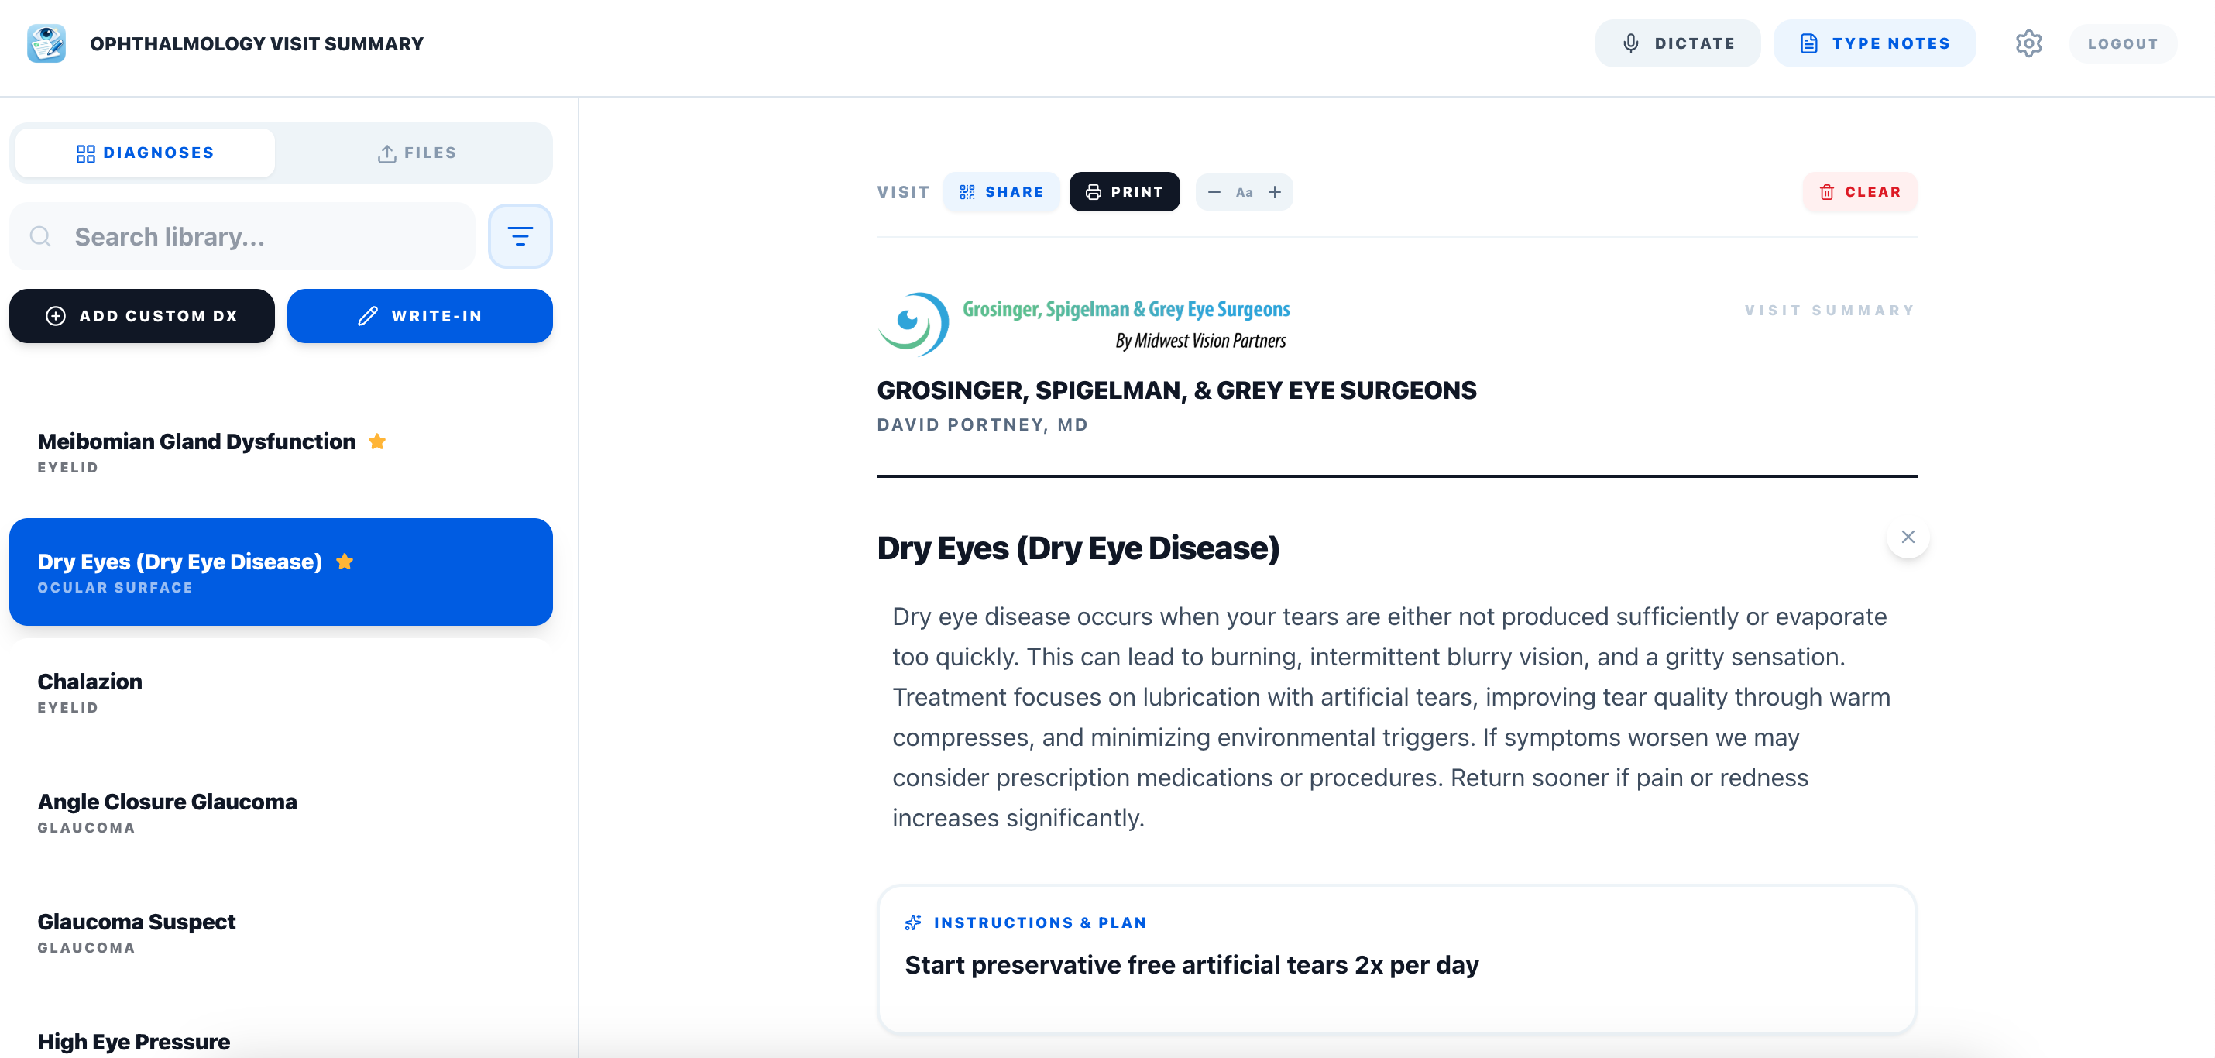Click the Write-In button
The width and height of the screenshot is (2215, 1058).
point(420,316)
